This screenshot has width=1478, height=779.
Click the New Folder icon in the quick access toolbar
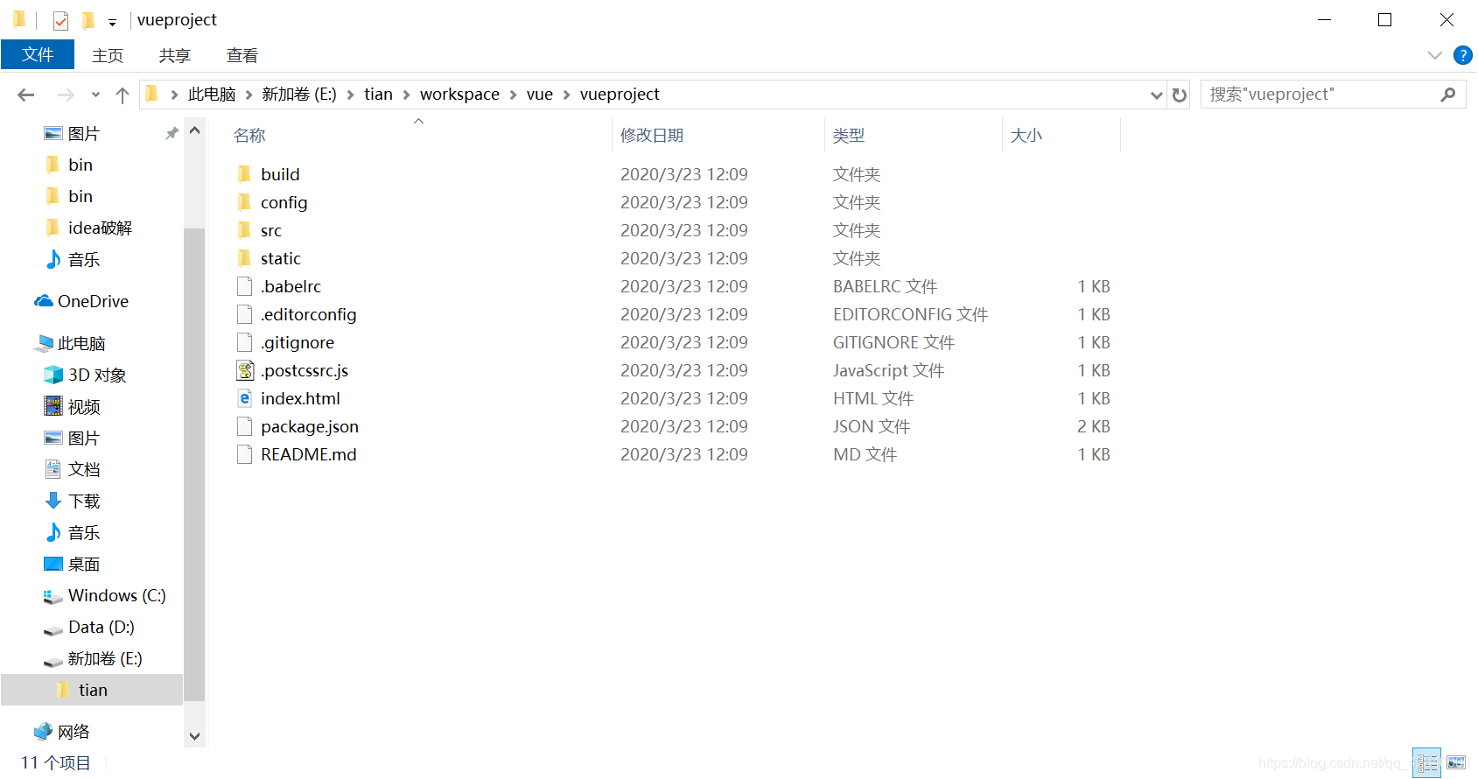(x=88, y=20)
